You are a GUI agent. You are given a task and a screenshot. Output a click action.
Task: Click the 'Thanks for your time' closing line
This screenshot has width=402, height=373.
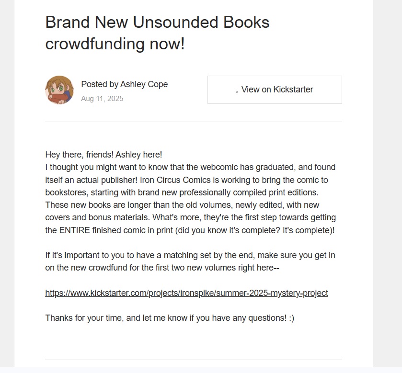point(170,318)
